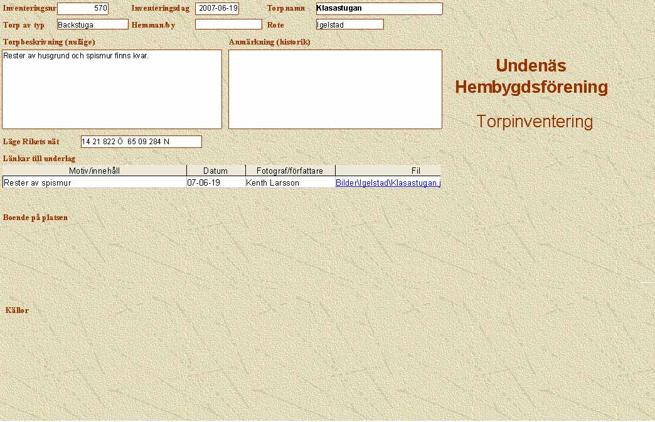Click the Motiv/innehåll column header
655x422 pixels.
[94, 171]
